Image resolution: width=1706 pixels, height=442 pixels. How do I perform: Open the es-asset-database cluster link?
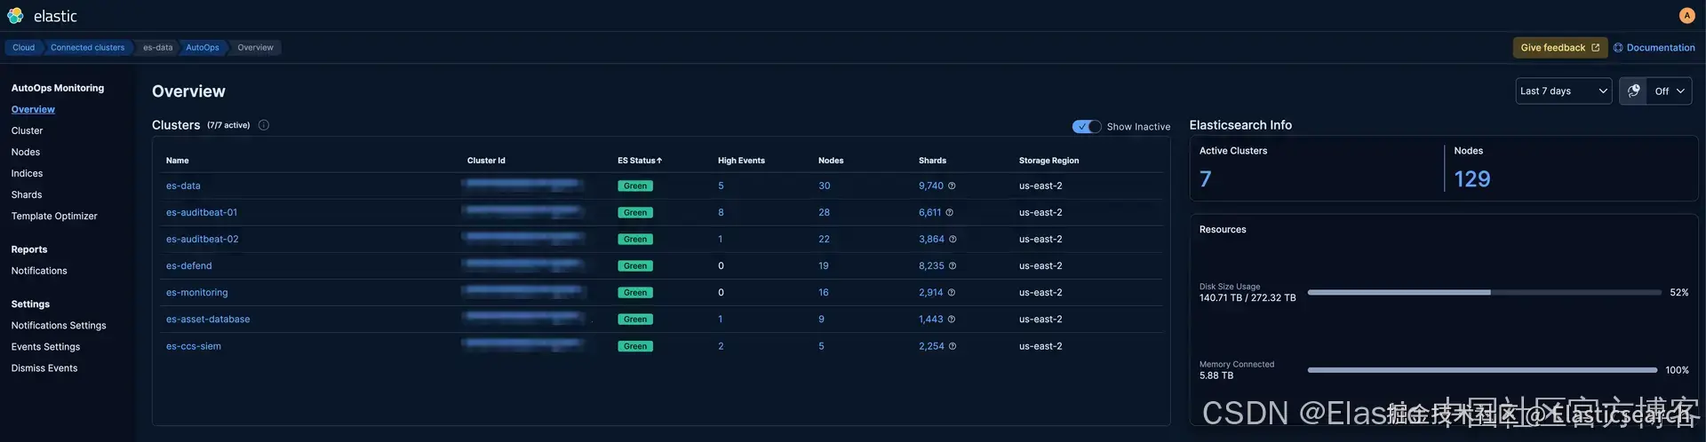pos(208,319)
